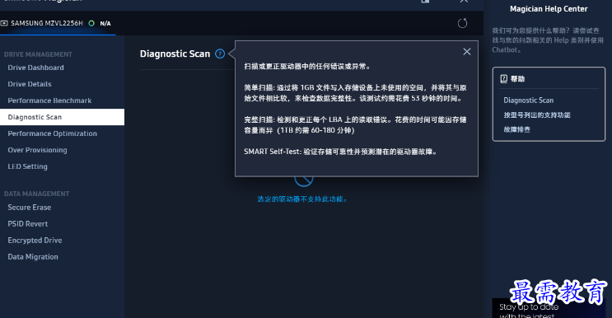
Task: Click the DATA MANAGEMENT section header
Action: click(36, 194)
